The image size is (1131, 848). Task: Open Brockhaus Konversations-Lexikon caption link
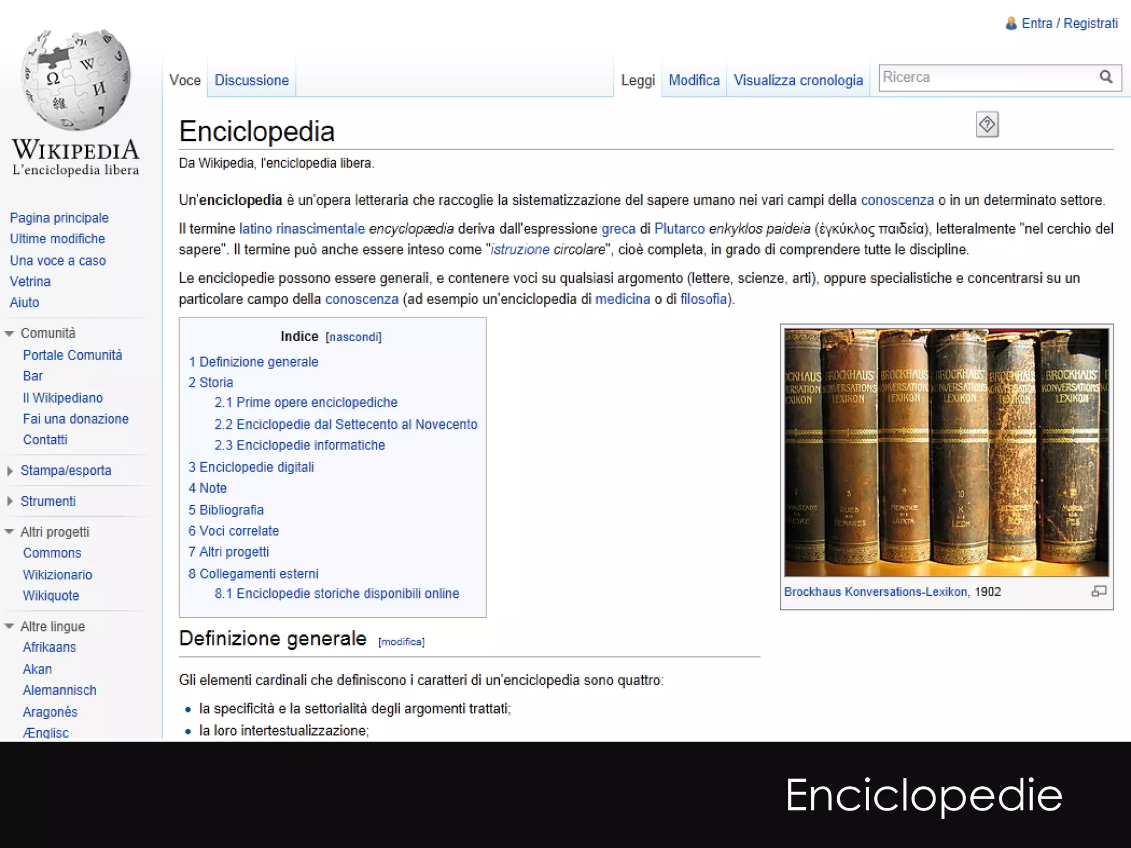pos(876,592)
